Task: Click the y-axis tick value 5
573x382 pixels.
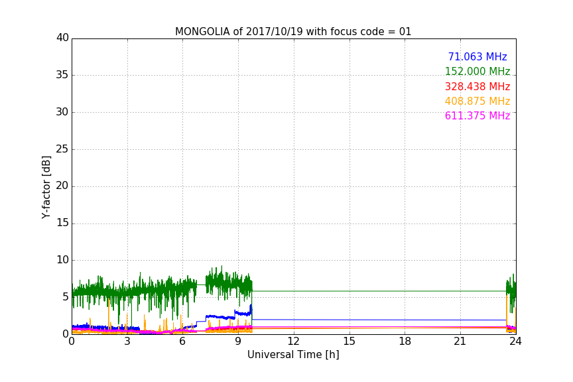Action: click(66, 297)
